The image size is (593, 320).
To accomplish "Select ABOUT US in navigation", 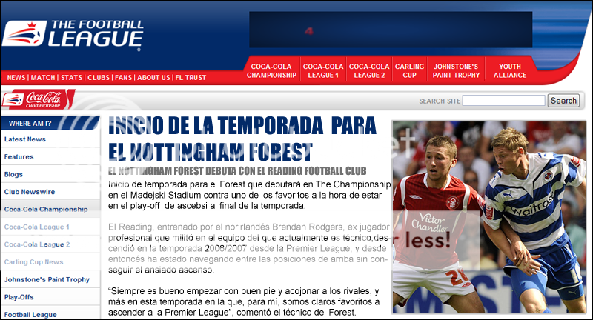I will coord(153,78).
